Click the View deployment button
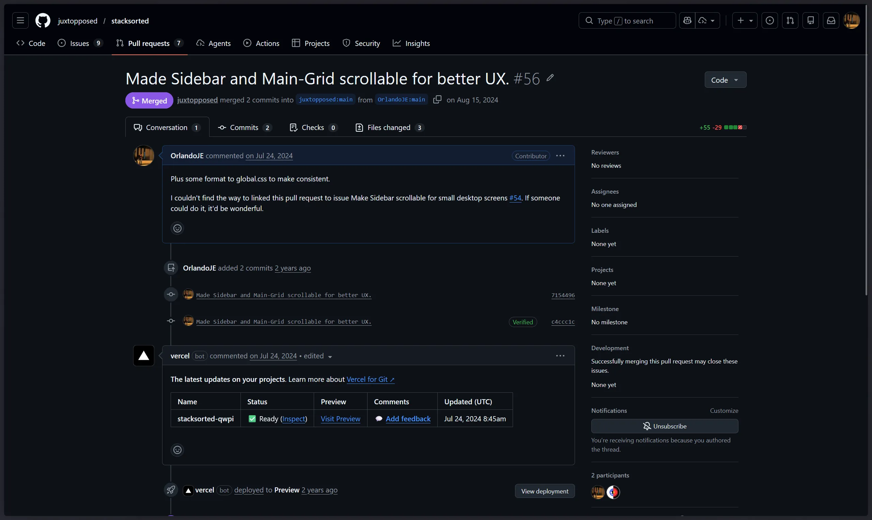872x520 pixels. (545, 491)
